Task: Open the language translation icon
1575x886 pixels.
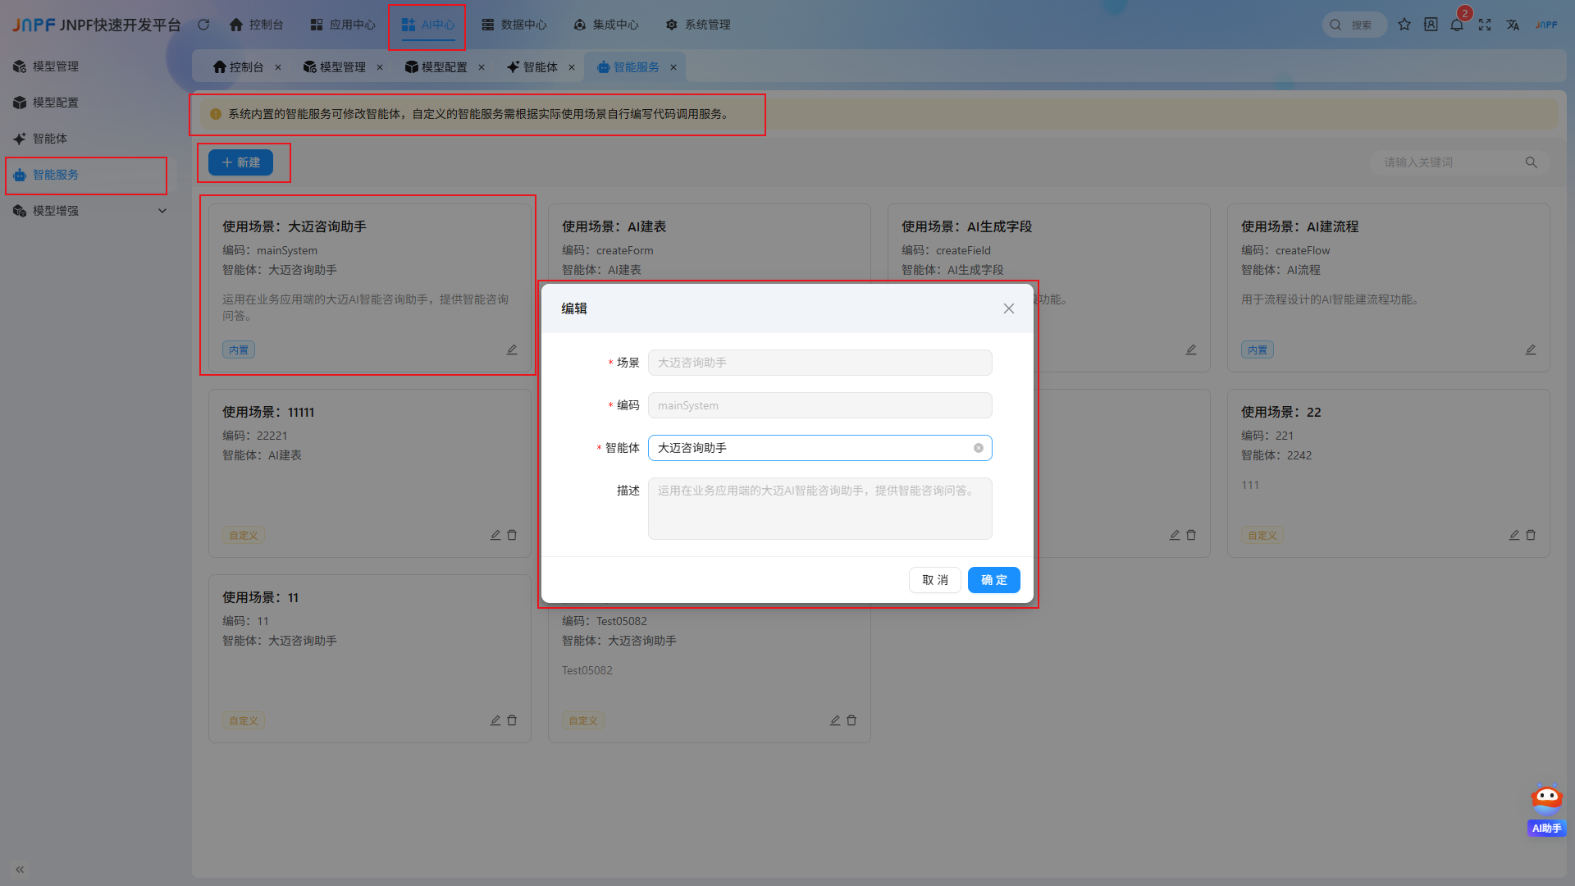Action: coord(1513,25)
